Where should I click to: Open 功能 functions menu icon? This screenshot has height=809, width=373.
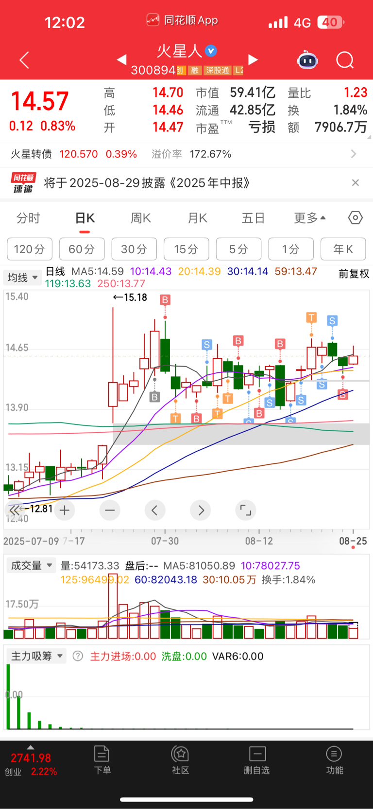click(334, 760)
